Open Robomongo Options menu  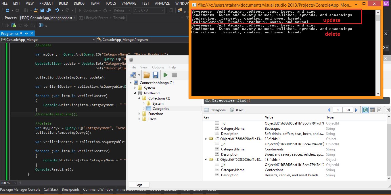click(158, 67)
